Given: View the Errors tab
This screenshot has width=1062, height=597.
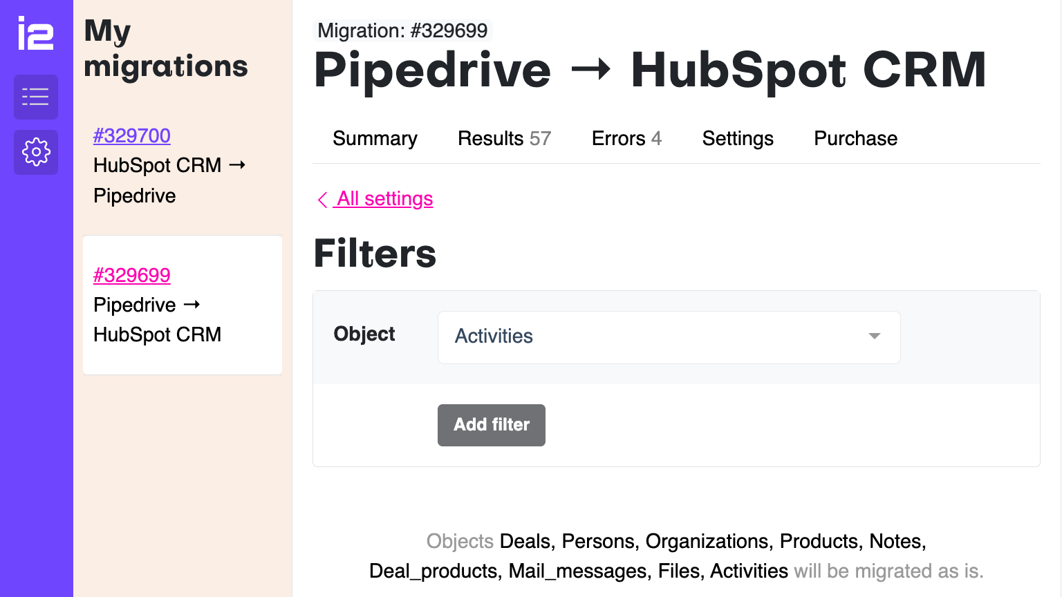Looking at the screenshot, I should pos(626,138).
